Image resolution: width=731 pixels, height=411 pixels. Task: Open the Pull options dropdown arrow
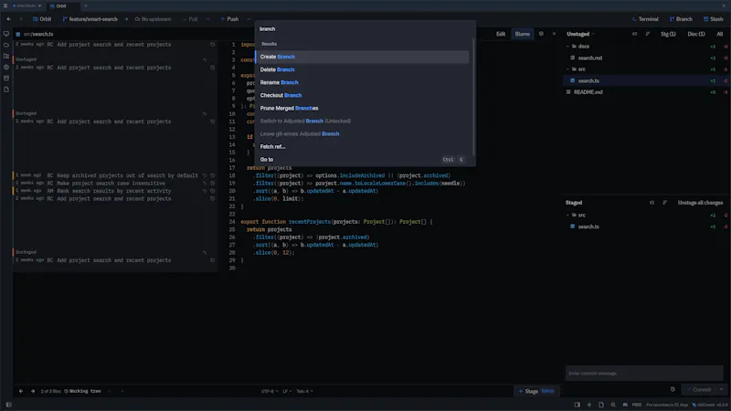pyautogui.click(x=208, y=19)
